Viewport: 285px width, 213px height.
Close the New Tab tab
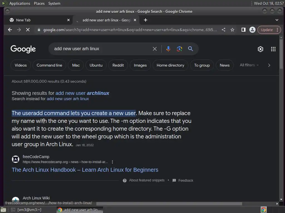click(x=68, y=20)
